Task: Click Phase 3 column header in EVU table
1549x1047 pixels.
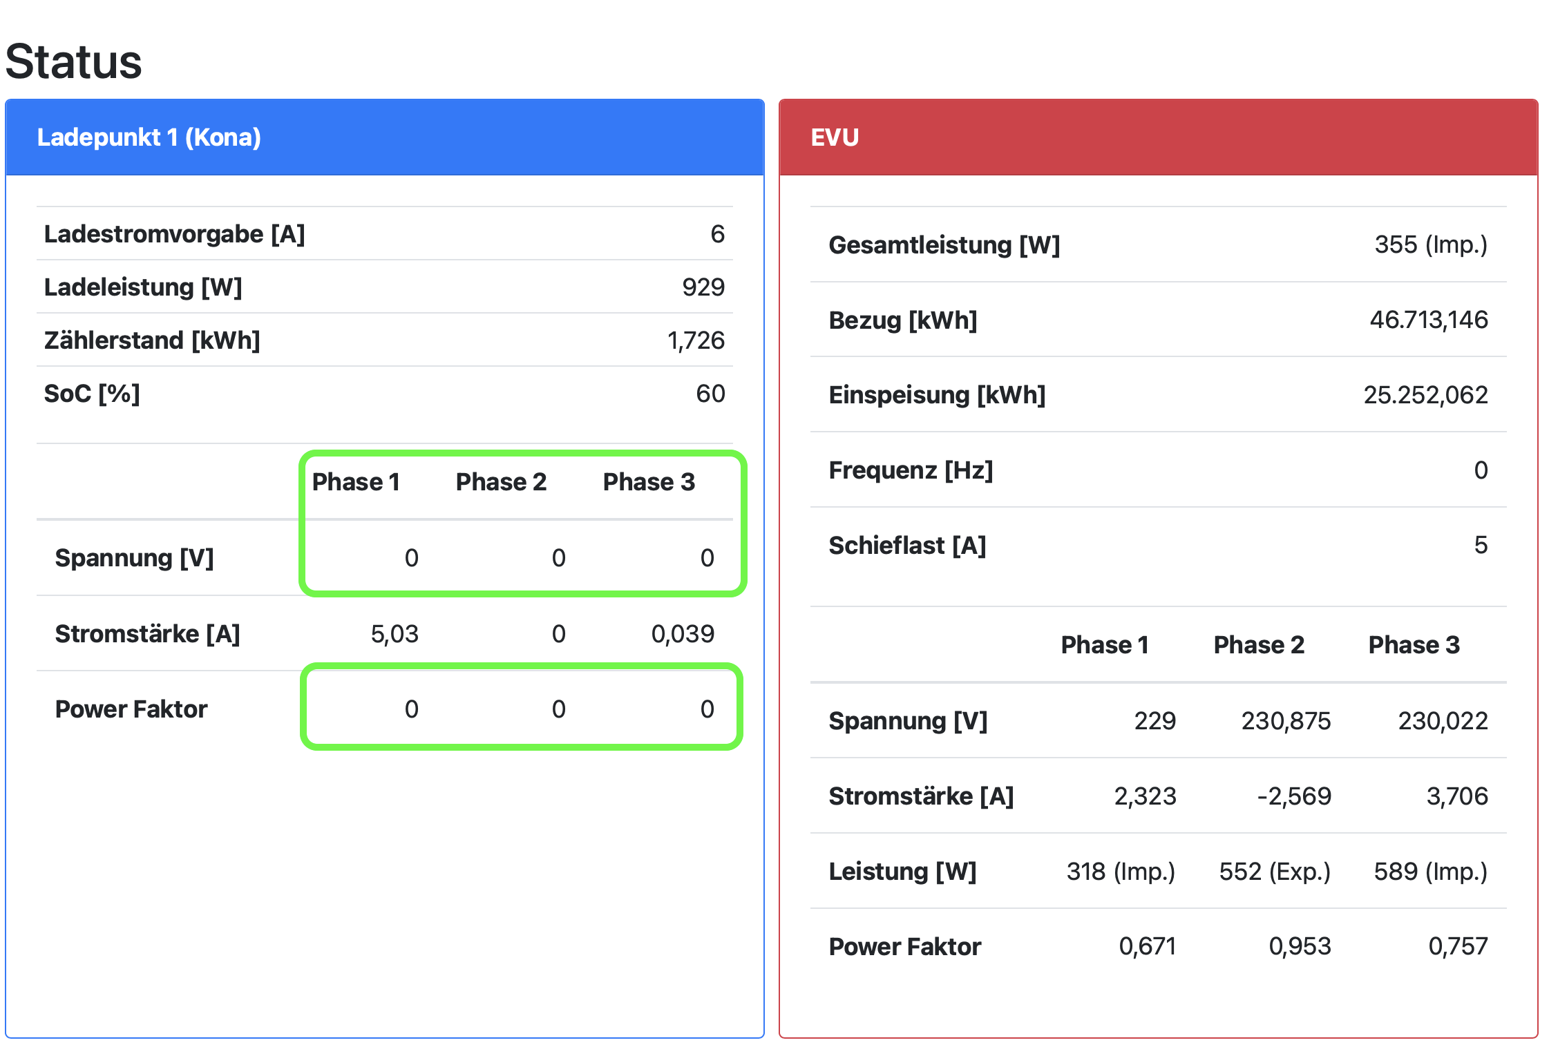Action: coord(1414,645)
